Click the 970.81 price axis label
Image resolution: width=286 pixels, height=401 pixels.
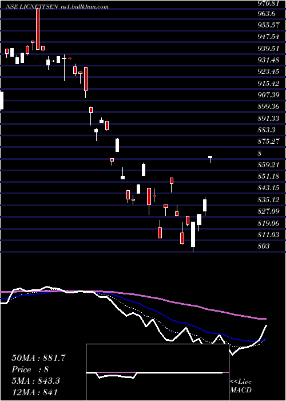[269, 3]
